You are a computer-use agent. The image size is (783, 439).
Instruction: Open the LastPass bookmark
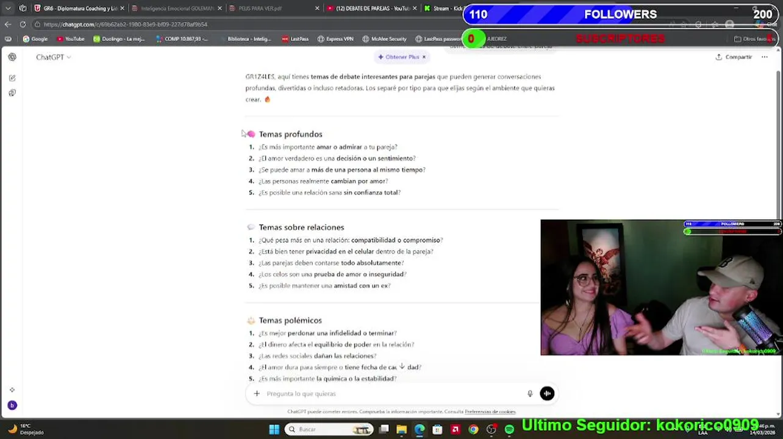(x=295, y=39)
